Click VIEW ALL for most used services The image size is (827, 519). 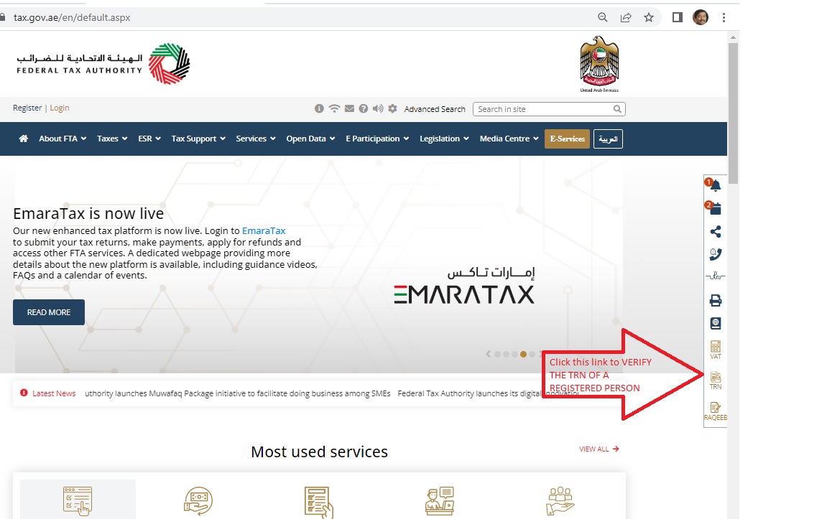coord(599,449)
